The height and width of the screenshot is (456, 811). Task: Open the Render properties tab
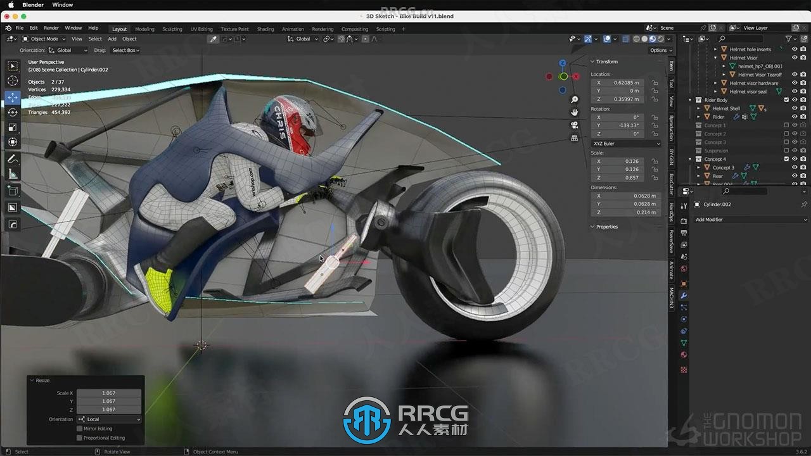coord(684,221)
